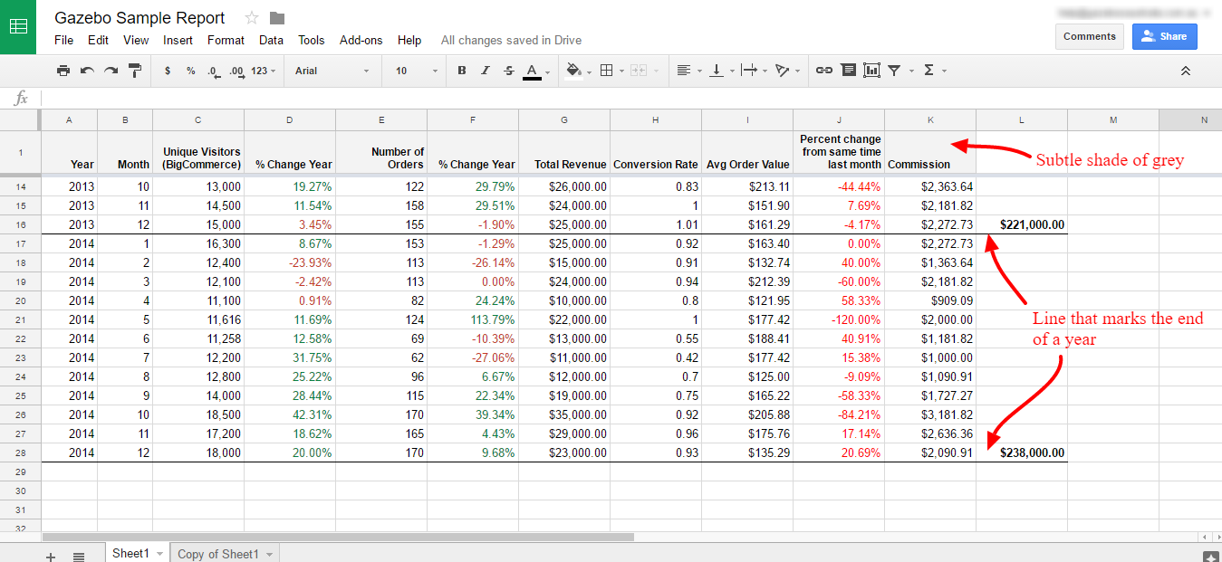This screenshot has width=1222, height=562.
Task: Add a new sheet with plus button
Action: (51, 556)
